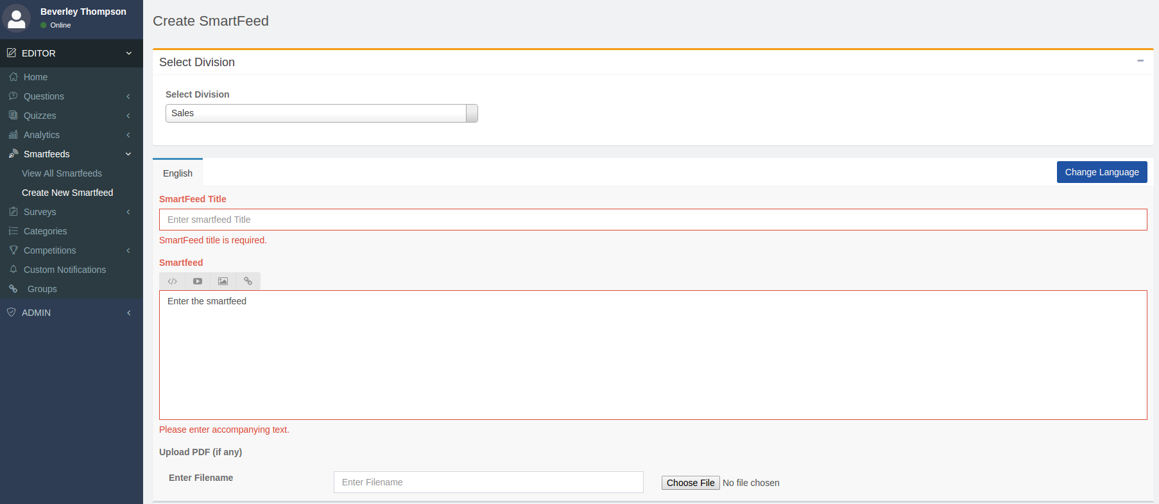Click the Enter Filename text field

[488, 482]
